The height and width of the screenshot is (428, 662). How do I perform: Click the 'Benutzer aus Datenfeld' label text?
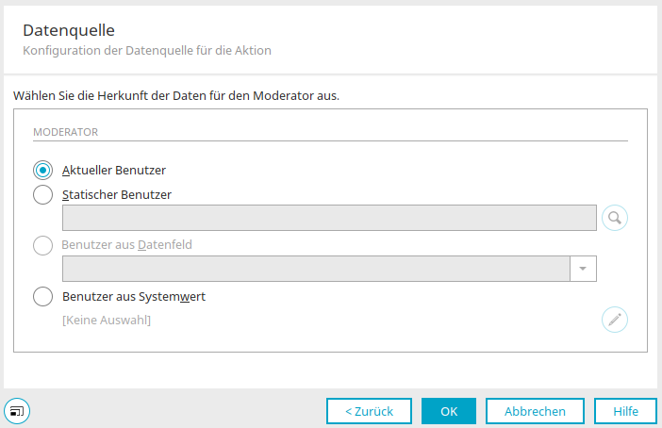(126, 245)
